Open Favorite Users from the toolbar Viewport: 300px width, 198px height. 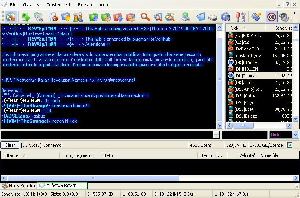tap(78, 17)
